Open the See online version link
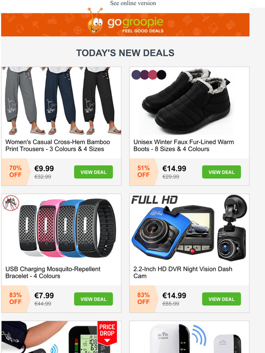Image resolution: width=265 pixels, height=353 pixels. coord(133,3)
